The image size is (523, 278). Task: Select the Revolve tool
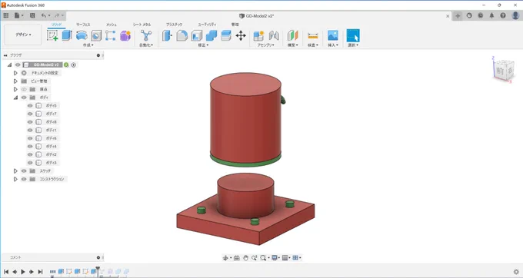coord(82,35)
